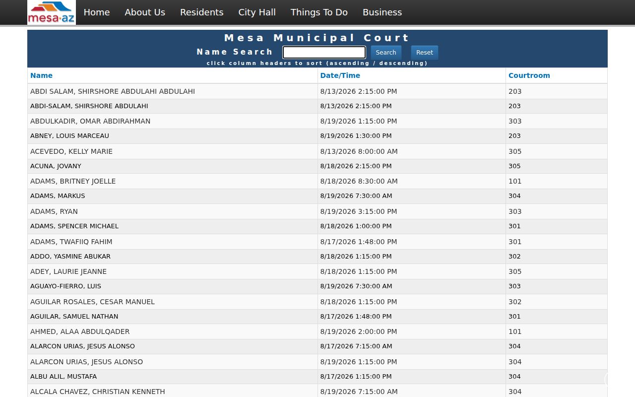Click date 8/18/2026 1:00:00 PM
Image resolution: width=635 pixels, height=397 pixels.
(x=356, y=226)
